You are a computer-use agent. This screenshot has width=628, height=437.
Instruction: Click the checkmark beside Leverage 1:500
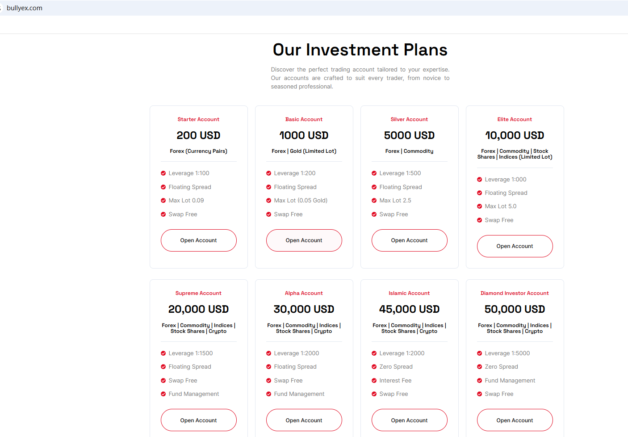[x=374, y=173]
